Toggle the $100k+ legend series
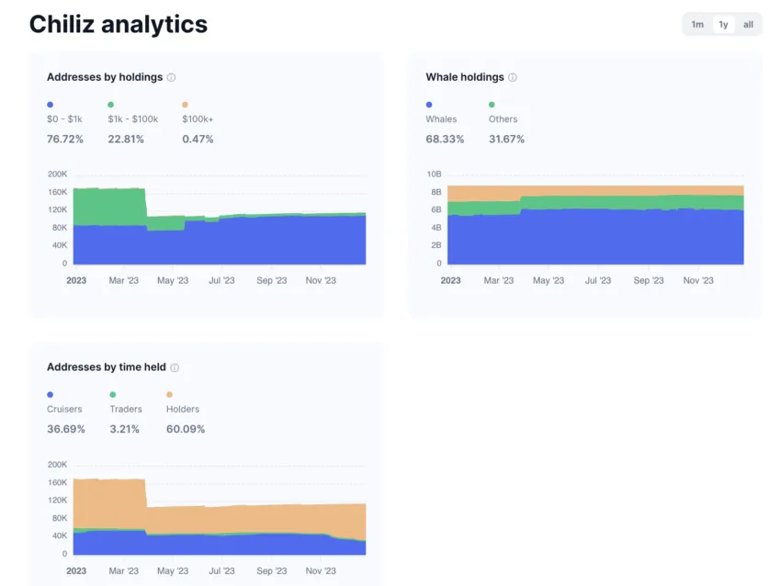This screenshot has width=781, height=586. (198, 119)
